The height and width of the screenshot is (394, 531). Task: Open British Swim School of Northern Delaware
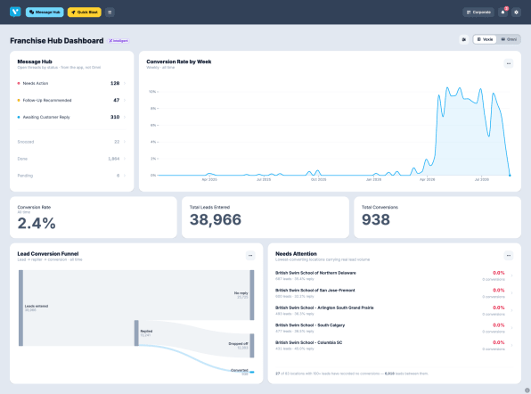pos(394,275)
